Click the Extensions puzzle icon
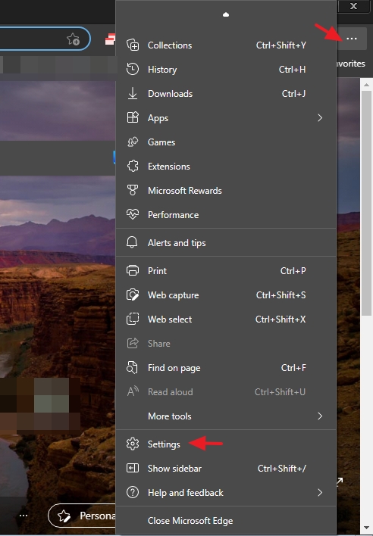Image resolution: width=373 pixels, height=536 pixels. [x=133, y=166]
